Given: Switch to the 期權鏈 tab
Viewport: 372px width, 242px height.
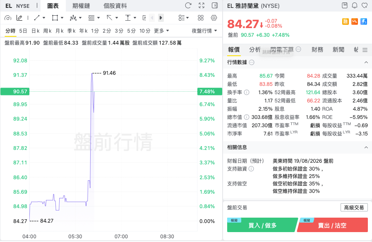Looking at the screenshot, I should tap(81, 6).
